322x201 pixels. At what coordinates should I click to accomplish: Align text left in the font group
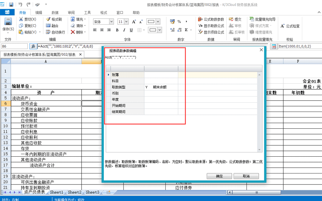coord(95,30)
